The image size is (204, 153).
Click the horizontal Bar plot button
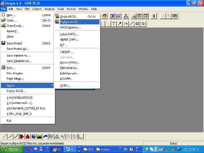22,137
